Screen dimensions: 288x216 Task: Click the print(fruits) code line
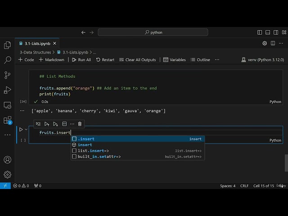(55, 94)
